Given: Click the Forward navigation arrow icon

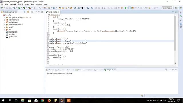Looking at the screenshot, I should point(155,8).
